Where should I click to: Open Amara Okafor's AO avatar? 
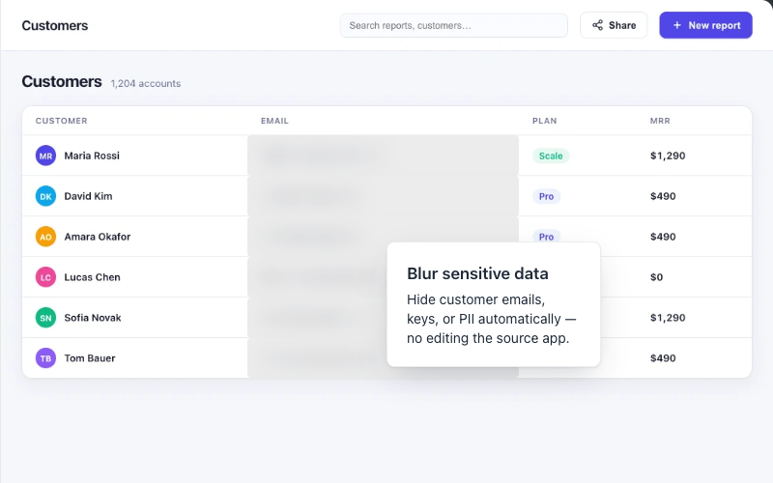pos(45,237)
